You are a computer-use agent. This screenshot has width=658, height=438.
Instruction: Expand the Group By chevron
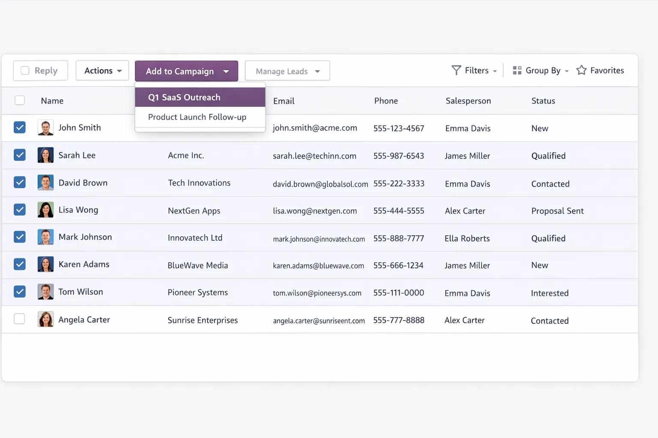coord(566,70)
